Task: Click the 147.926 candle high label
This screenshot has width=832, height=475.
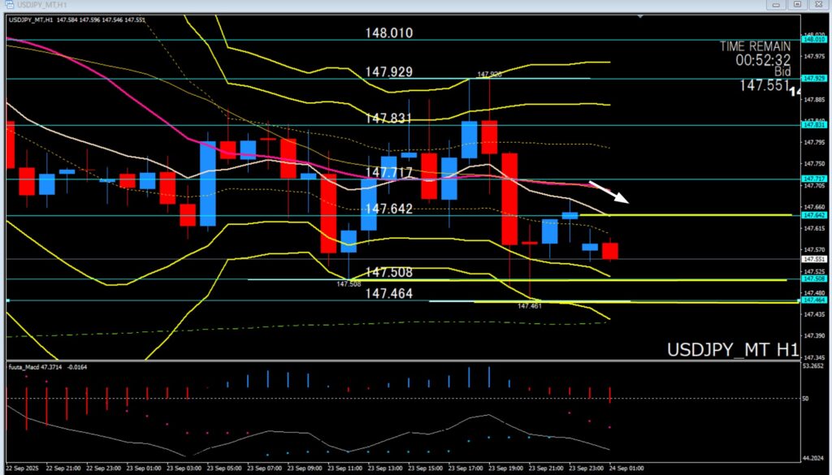Action: (x=488, y=75)
